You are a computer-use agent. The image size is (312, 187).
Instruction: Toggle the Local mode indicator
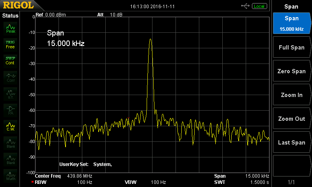click(259, 6)
